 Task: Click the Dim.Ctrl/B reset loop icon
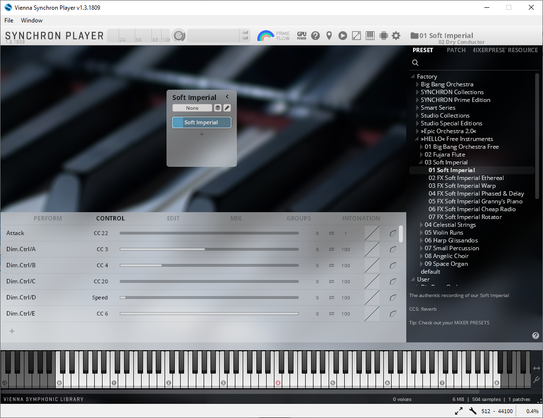point(393,265)
